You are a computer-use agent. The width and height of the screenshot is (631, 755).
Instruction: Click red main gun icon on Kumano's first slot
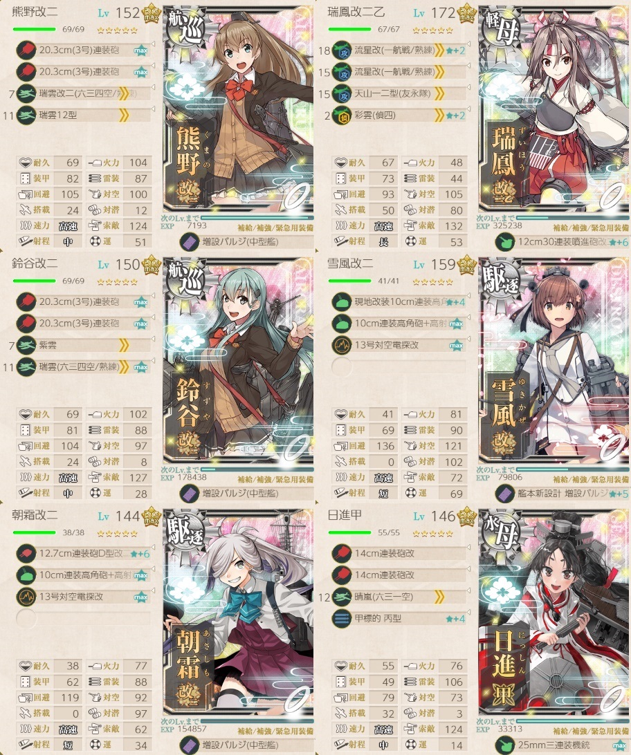tap(26, 50)
